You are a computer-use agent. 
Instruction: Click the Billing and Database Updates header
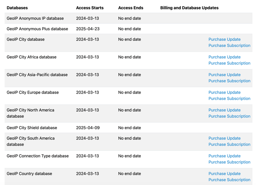(189, 8)
